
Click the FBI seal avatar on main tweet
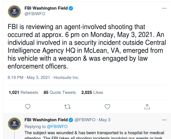coord(14,12)
